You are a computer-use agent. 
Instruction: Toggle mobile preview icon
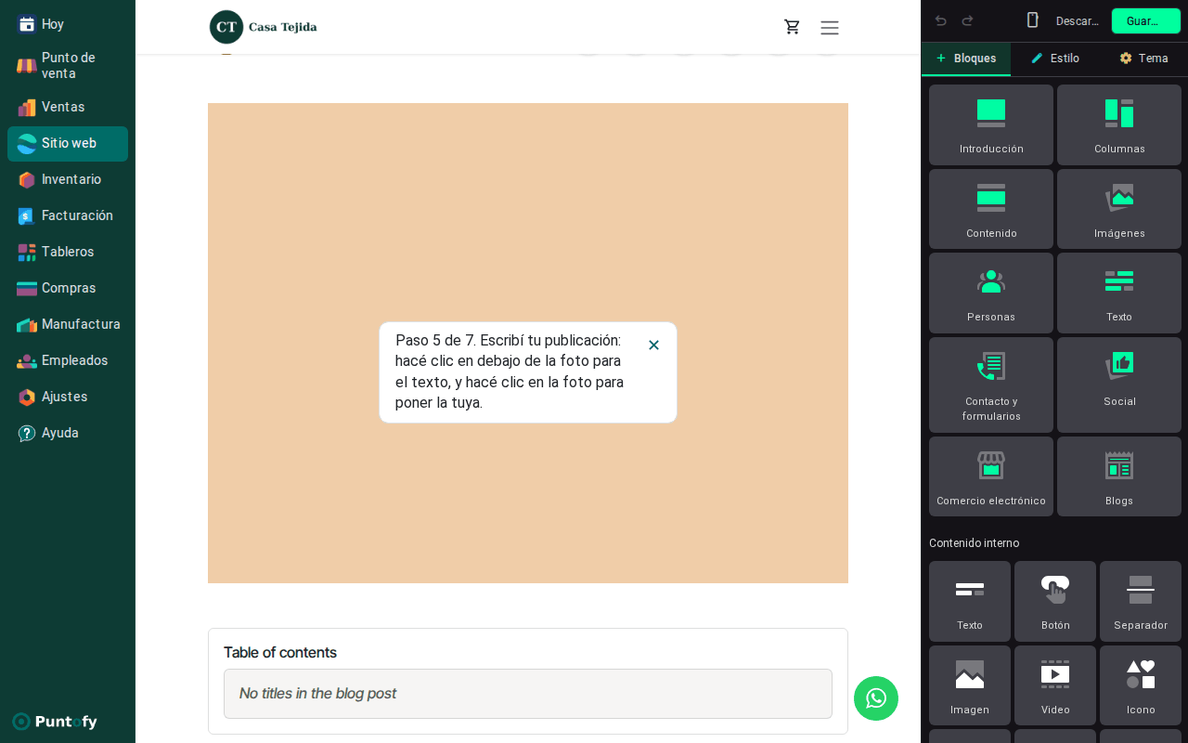pyautogui.click(x=1032, y=20)
